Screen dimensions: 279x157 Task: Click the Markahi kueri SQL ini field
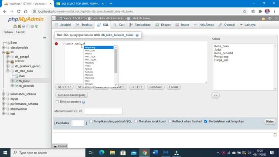coord(103,111)
